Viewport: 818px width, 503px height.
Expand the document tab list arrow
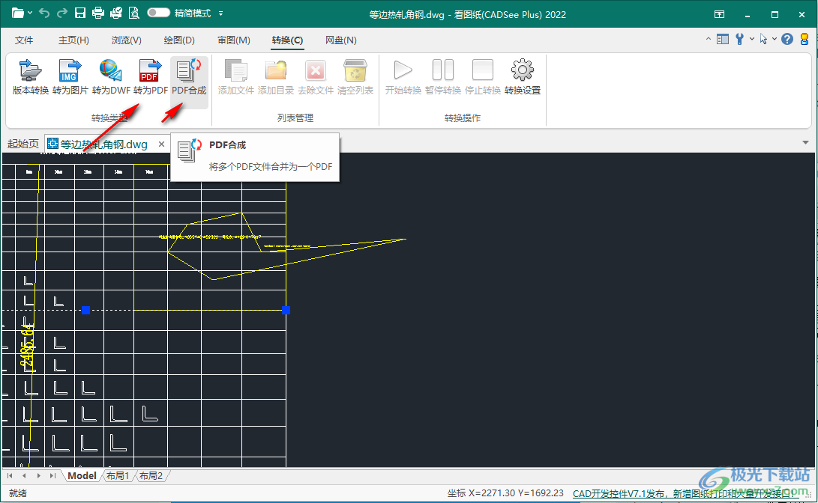(806, 143)
